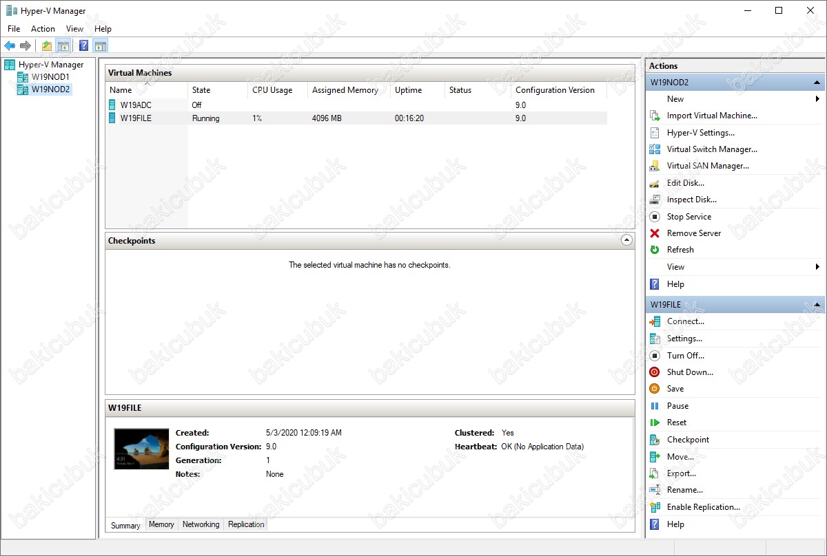Collapse the Checkpoints pane

[626, 240]
